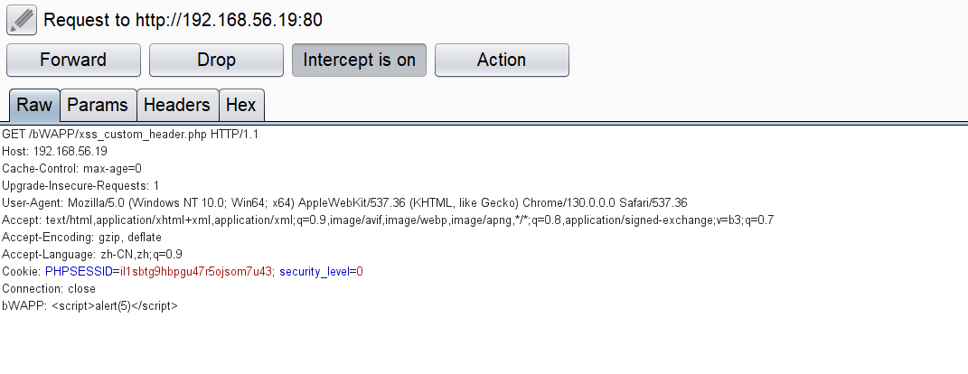The height and width of the screenshot is (374, 968).
Task: Click the security_level cookie parameter
Action: (314, 272)
